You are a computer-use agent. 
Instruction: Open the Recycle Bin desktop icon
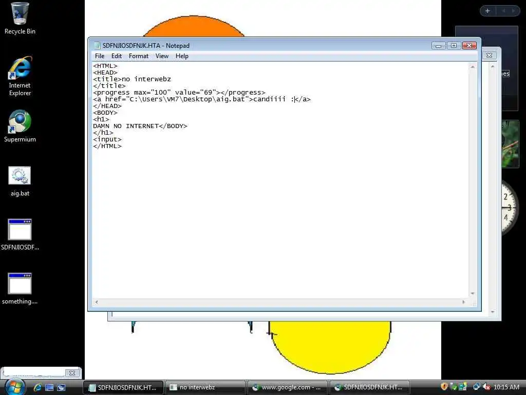(20, 19)
